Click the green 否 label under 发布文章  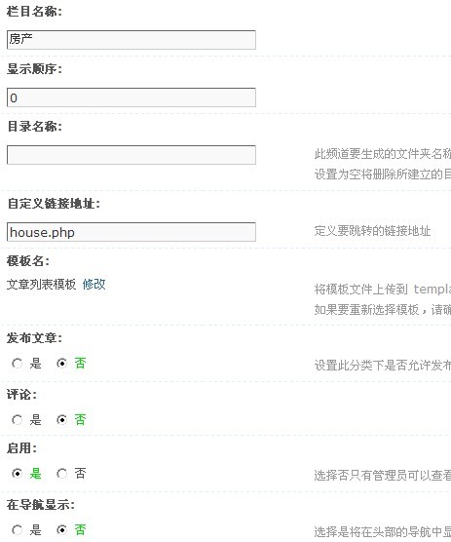[80, 364]
